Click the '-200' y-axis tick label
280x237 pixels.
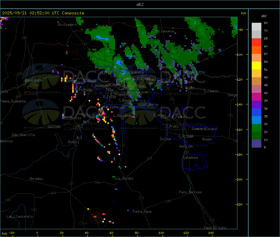[239, 179]
